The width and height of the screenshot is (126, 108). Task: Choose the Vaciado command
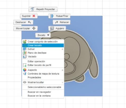point(43,57)
